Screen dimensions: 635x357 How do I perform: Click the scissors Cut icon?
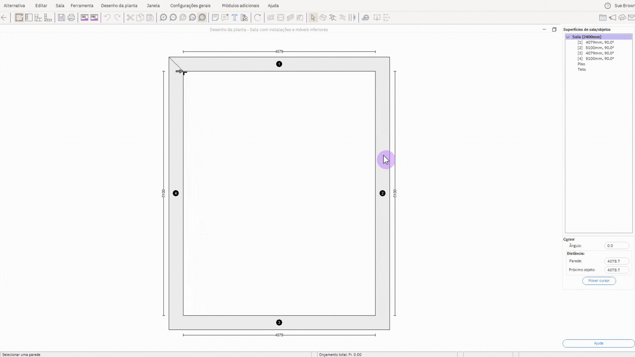130,18
